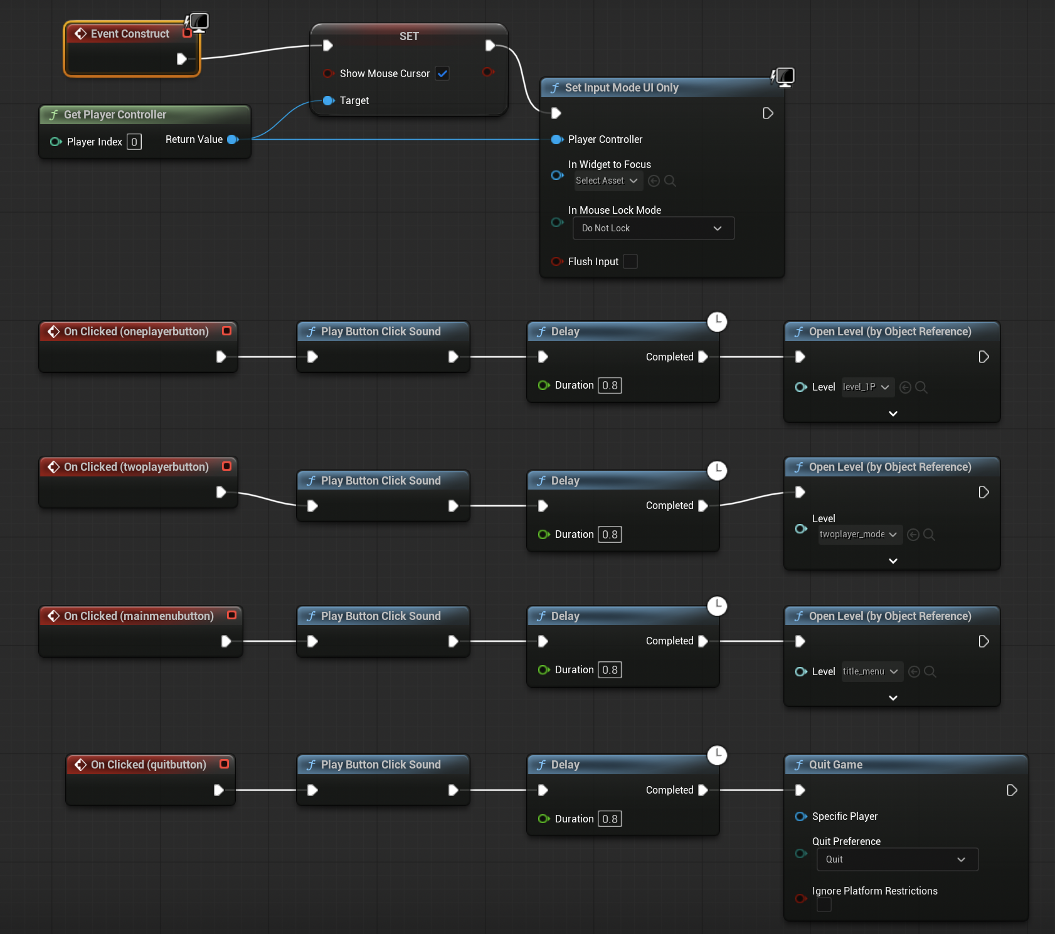Click On Clicked (oneplayerbutton) execution pin

point(221,357)
